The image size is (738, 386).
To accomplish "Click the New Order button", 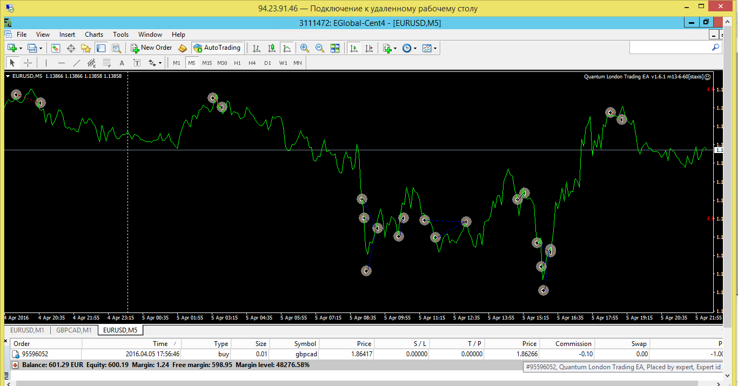I will pyautogui.click(x=151, y=48).
